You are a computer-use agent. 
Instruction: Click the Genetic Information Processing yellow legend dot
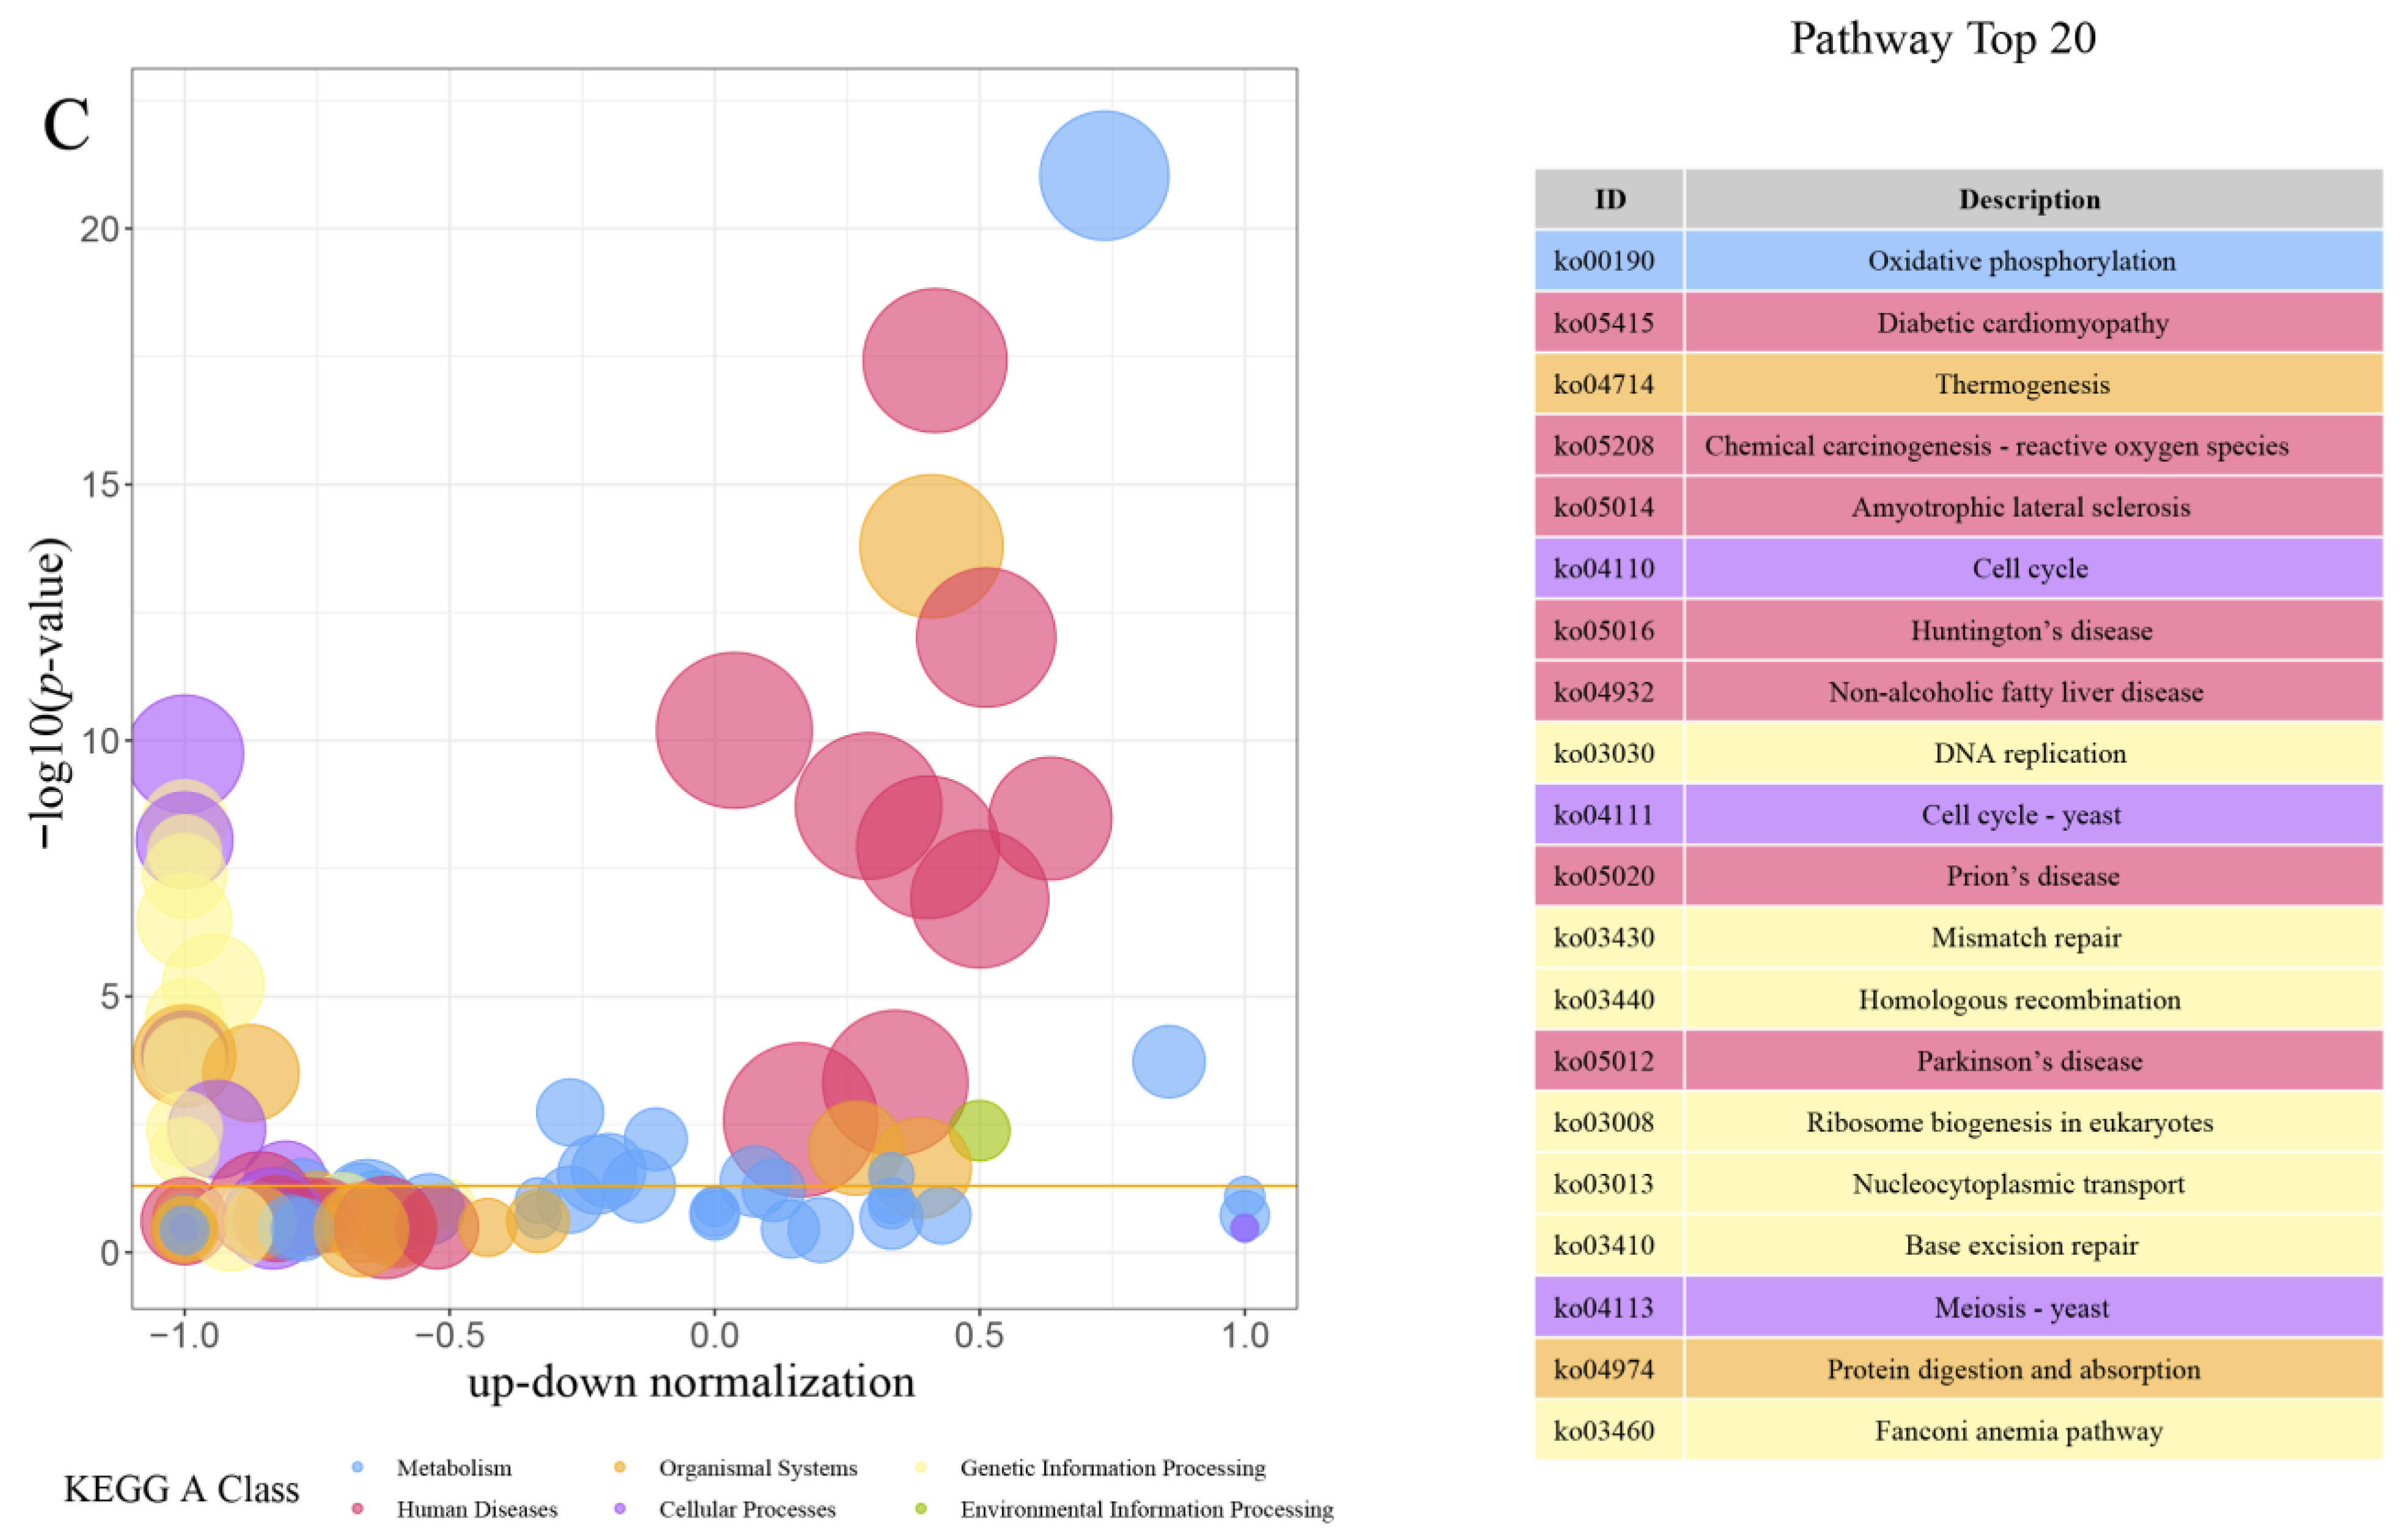click(x=921, y=1467)
